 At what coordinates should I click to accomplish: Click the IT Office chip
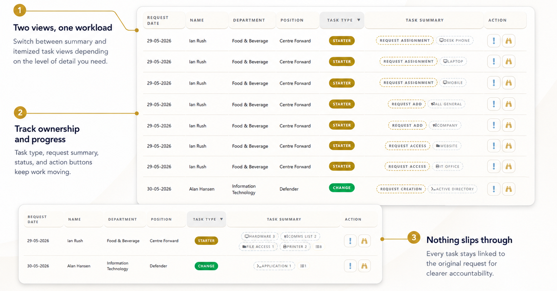click(447, 167)
